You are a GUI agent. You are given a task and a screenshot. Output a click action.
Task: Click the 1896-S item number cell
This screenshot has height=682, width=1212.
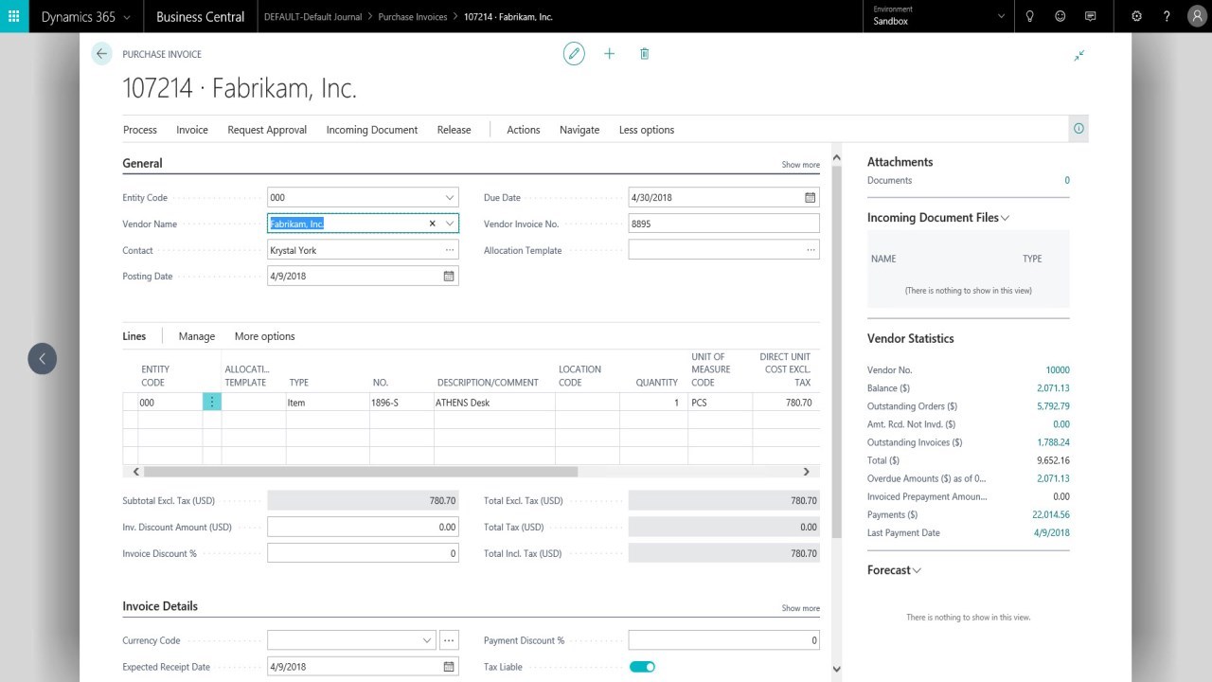[x=401, y=403]
